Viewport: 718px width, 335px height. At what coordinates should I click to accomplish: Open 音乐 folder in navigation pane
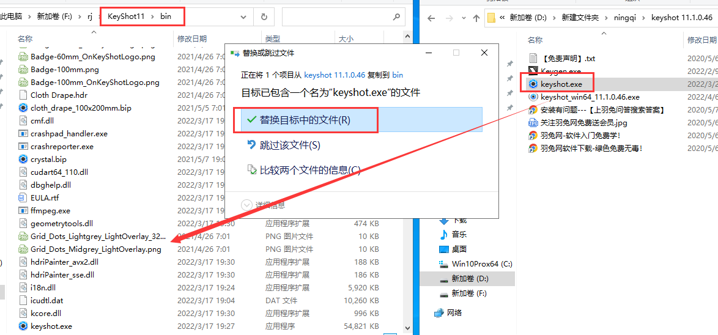[x=459, y=235]
